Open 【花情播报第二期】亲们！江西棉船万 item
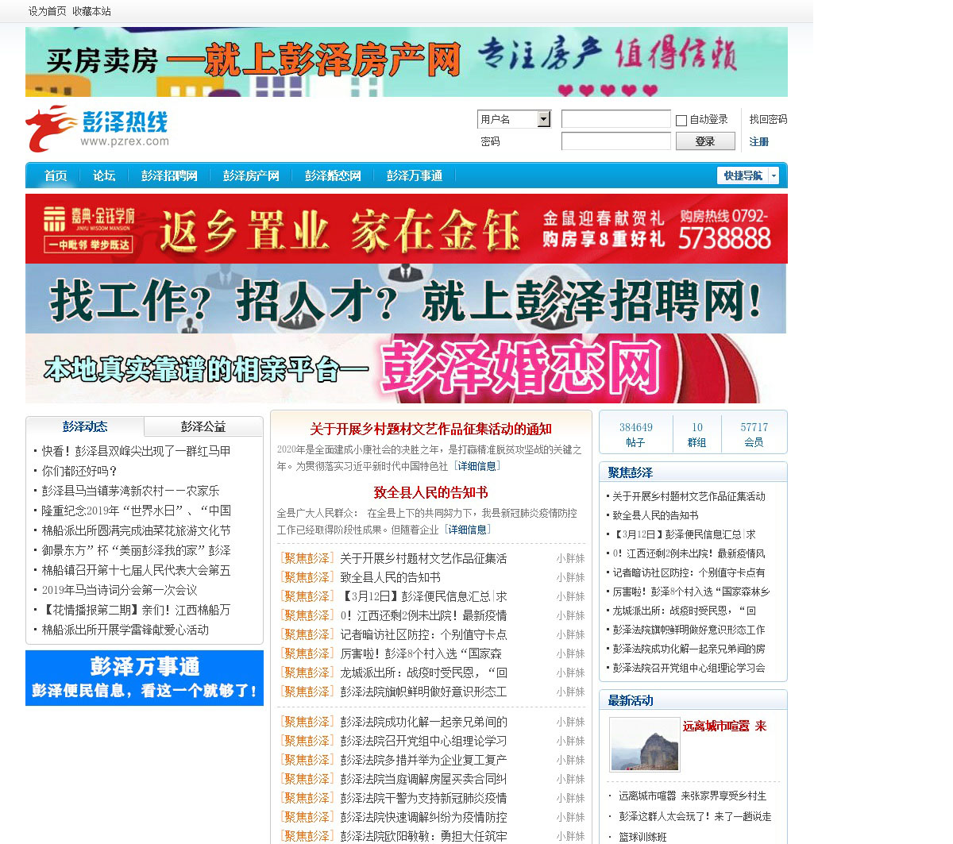Screen dimensions: 953x844 137,610
